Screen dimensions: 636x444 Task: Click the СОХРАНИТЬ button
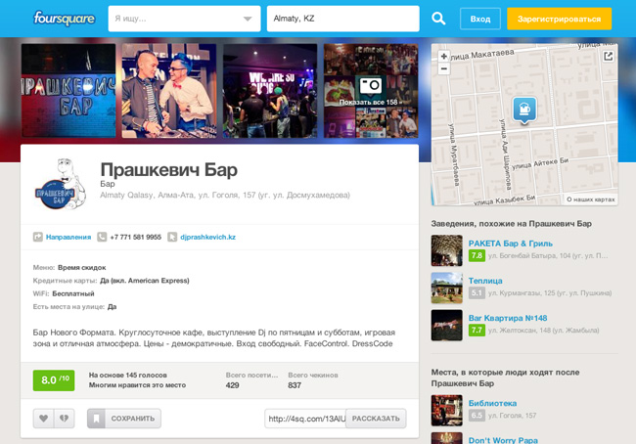(124, 418)
